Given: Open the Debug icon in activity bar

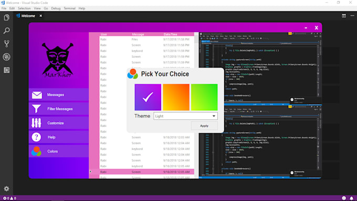Looking at the screenshot, I should 7,57.
